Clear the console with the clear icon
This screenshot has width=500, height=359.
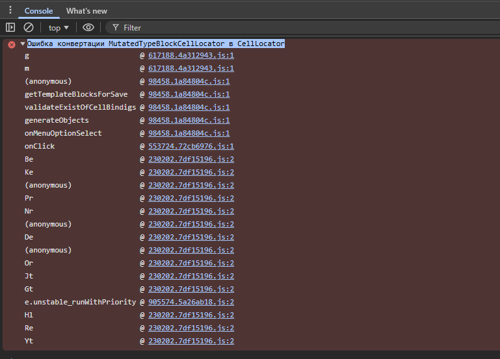point(29,27)
